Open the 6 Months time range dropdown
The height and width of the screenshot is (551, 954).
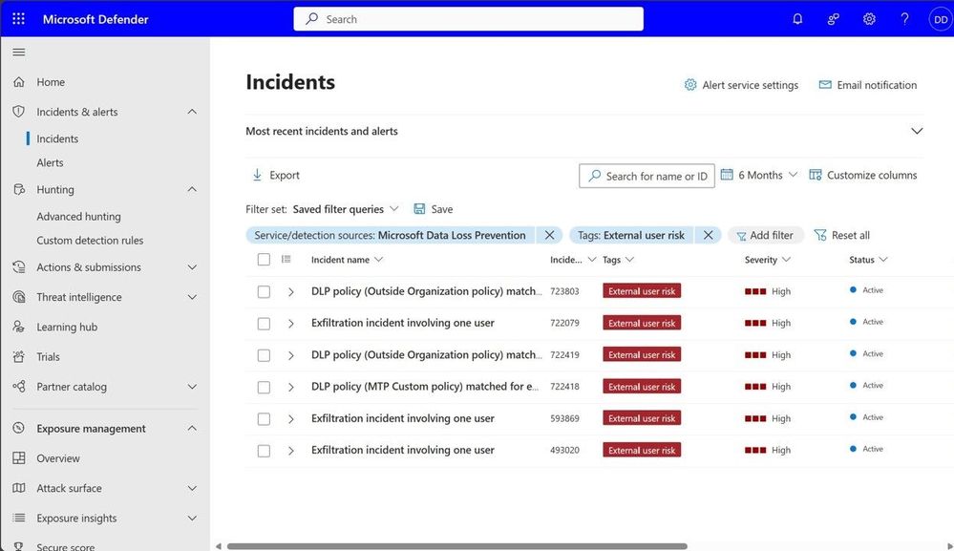point(758,175)
